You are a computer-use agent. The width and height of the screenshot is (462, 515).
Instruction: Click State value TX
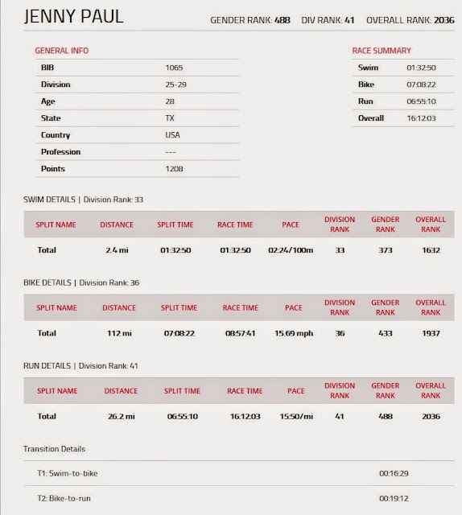tap(170, 118)
